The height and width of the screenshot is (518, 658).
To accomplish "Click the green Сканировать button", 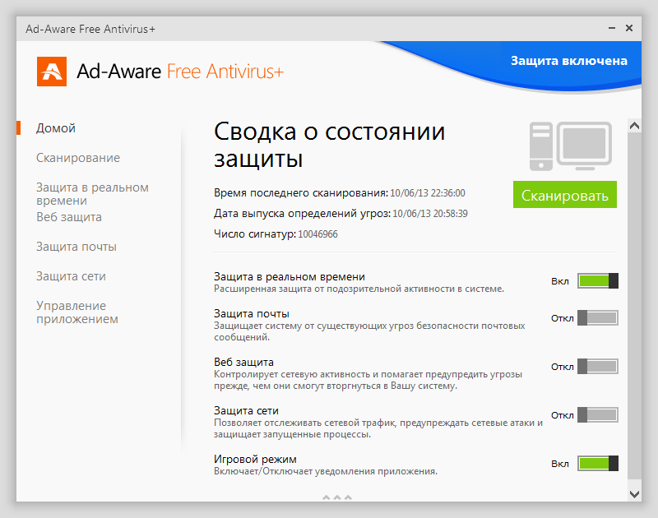I will (565, 195).
